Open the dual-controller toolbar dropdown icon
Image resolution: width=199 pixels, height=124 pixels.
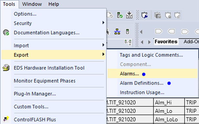point(128,42)
